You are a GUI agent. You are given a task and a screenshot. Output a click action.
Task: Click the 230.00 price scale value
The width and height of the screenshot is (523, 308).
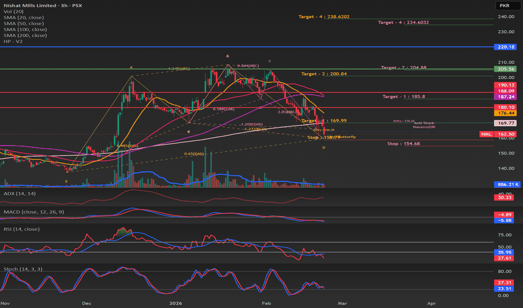tap(506, 31)
